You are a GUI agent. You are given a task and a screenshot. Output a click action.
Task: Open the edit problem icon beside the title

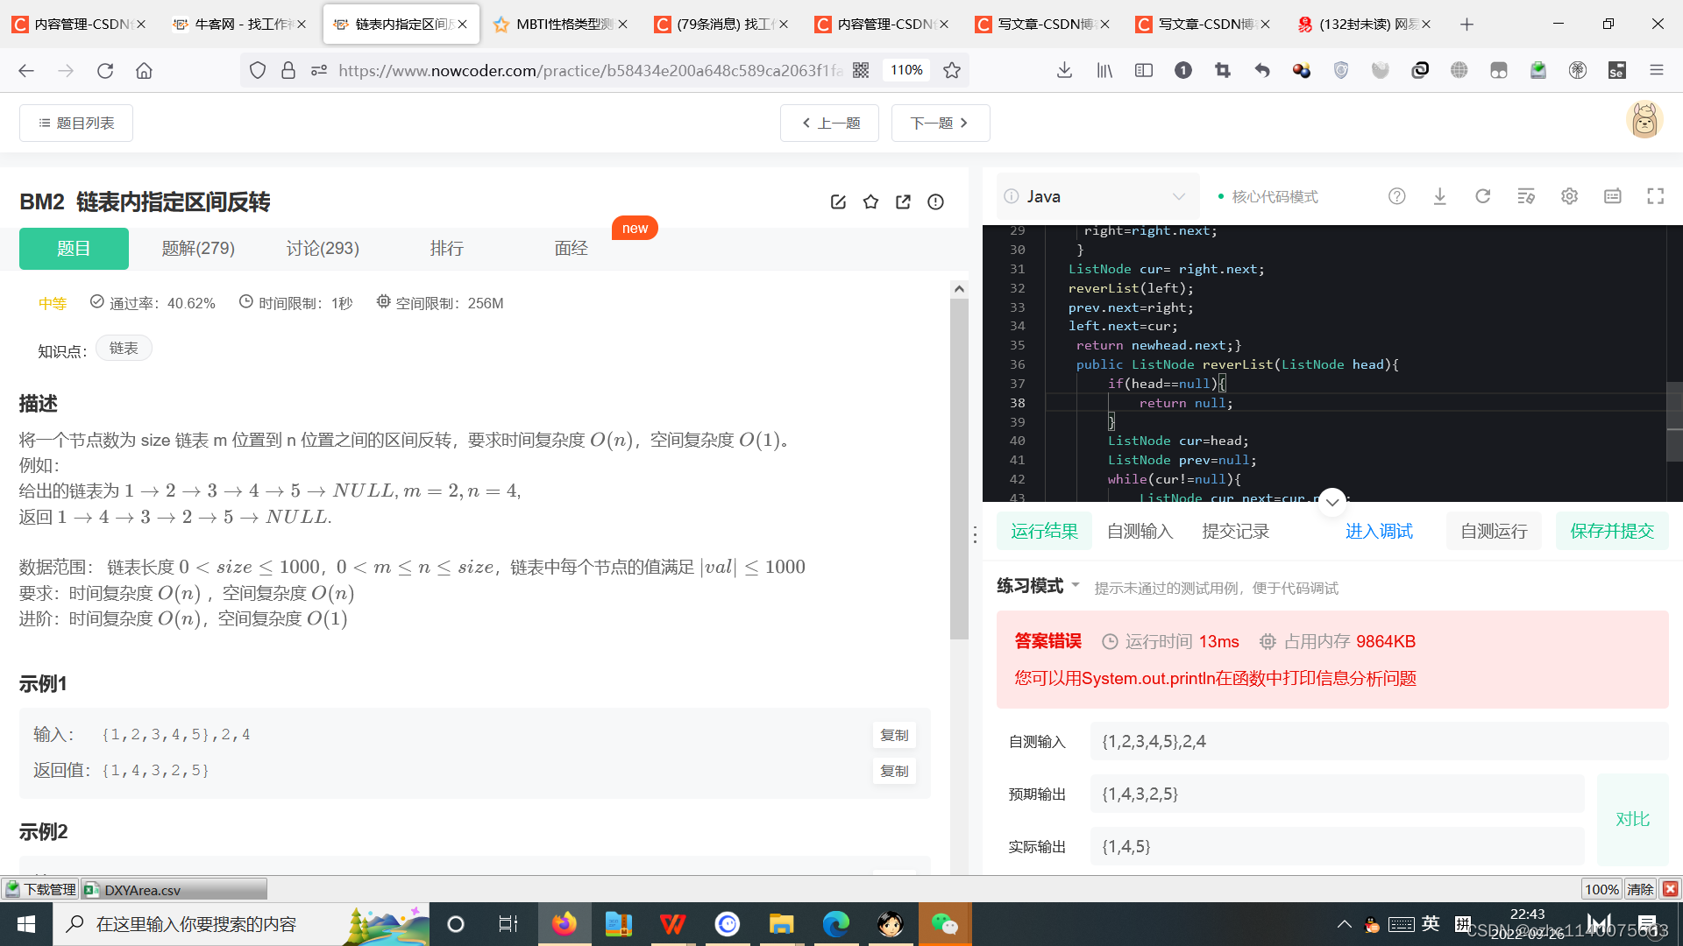(x=838, y=201)
